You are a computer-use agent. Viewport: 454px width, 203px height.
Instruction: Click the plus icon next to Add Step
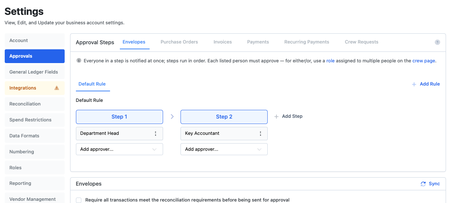(276, 116)
